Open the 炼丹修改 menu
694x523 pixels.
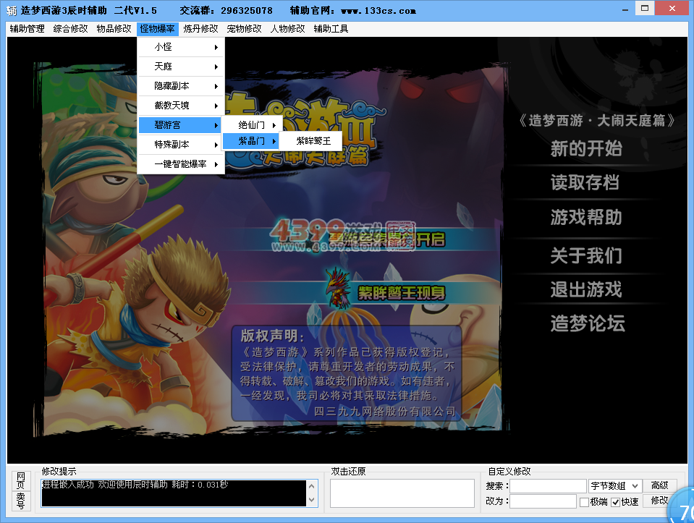tap(200, 29)
